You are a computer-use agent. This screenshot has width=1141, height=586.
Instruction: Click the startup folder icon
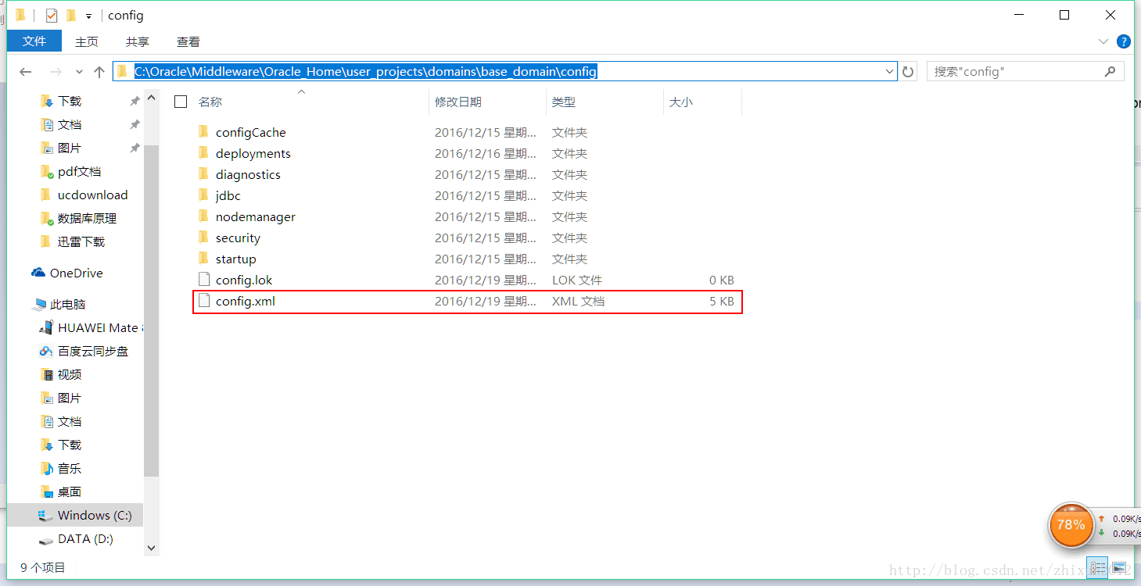[204, 259]
